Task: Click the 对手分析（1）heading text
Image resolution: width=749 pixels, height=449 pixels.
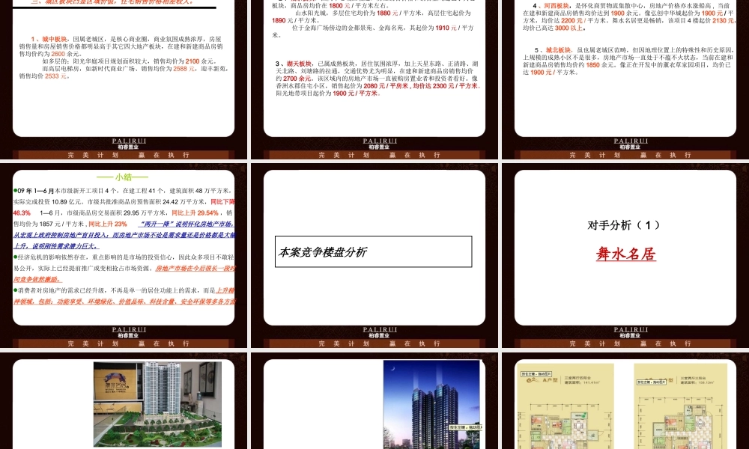Action: pyautogui.click(x=624, y=225)
